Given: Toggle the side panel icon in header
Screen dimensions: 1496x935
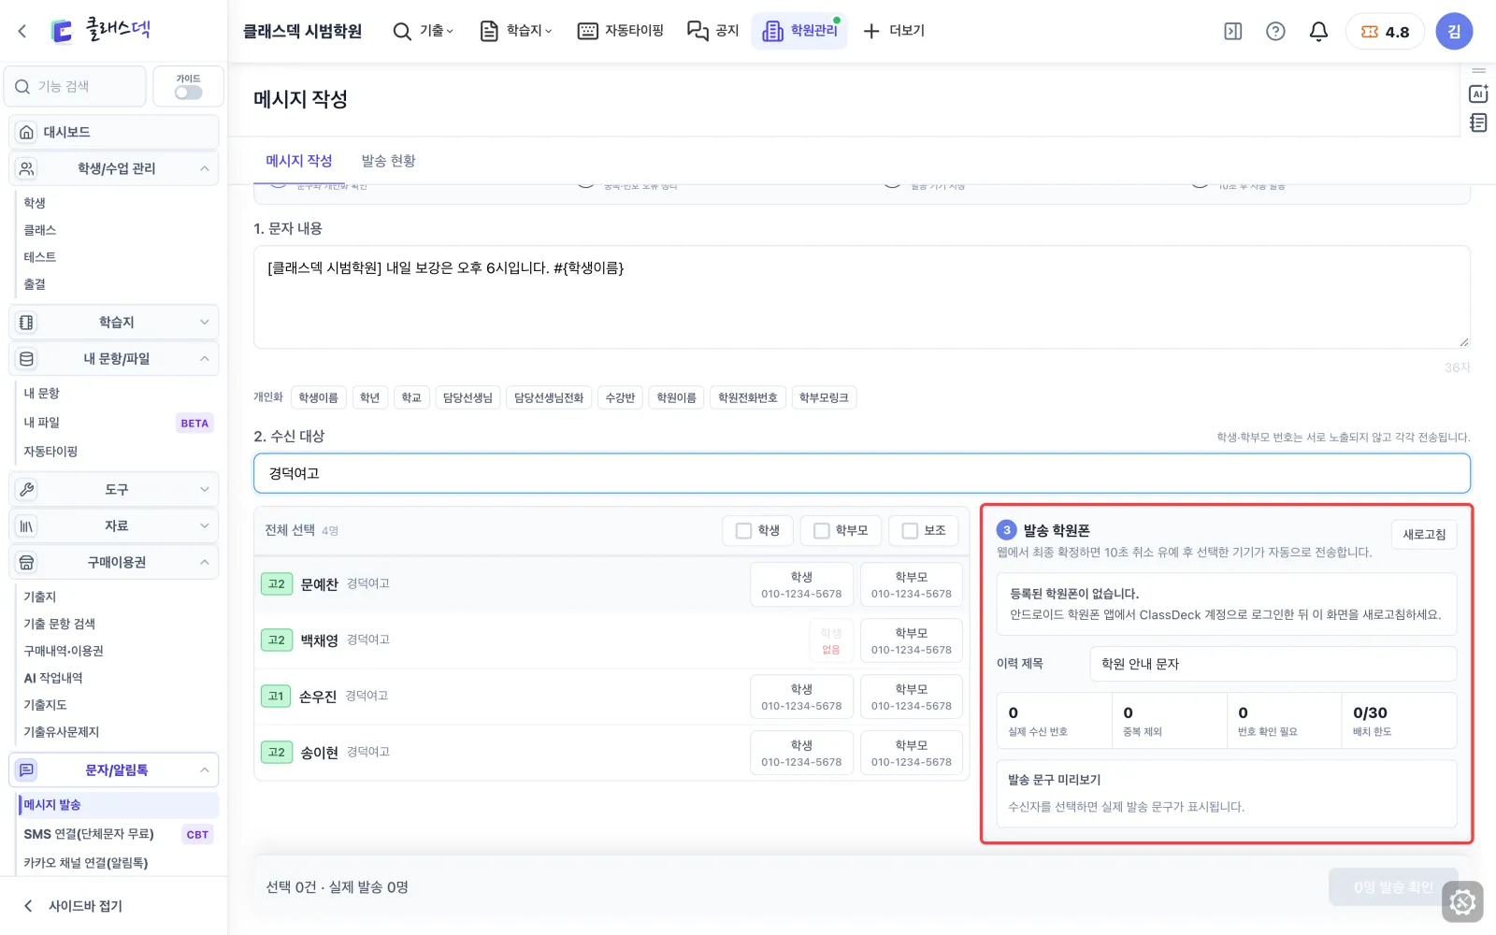Looking at the screenshot, I should [x=1233, y=31].
